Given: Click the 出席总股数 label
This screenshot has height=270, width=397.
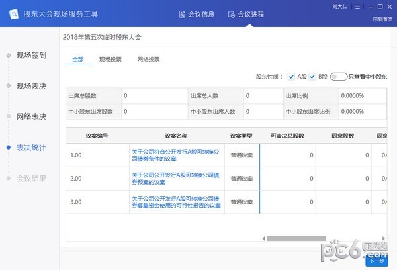Looking at the screenshot, I should pyautogui.click(x=82, y=96).
